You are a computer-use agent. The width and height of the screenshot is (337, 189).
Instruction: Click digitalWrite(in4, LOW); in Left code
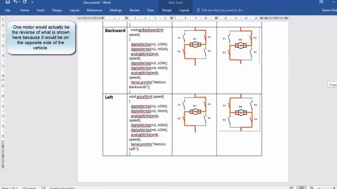(x=149, y=130)
